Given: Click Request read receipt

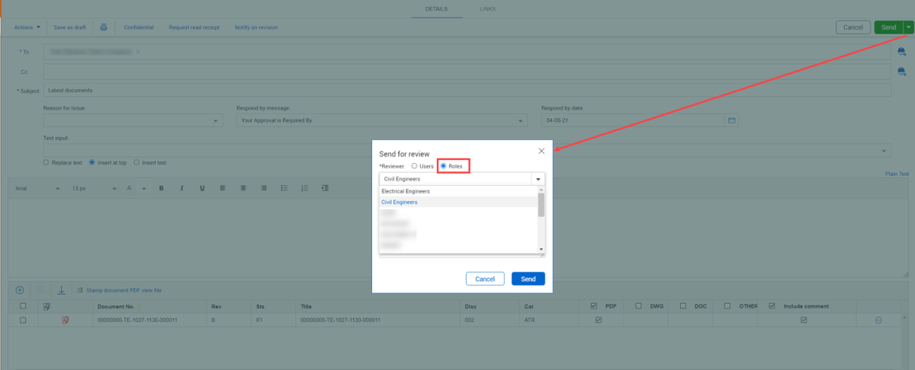Looking at the screenshot, I should 194,27.
